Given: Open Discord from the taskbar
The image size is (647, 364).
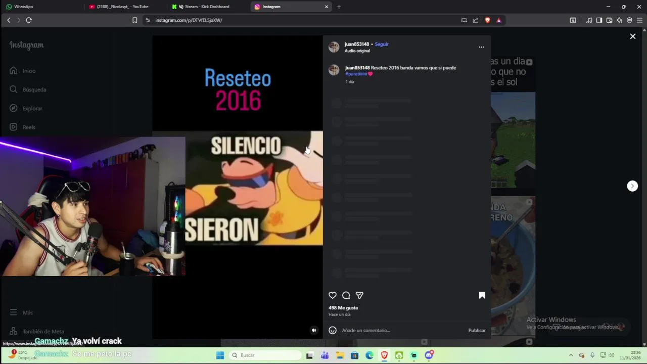Looking at the screenshot, I should (429, 355).
